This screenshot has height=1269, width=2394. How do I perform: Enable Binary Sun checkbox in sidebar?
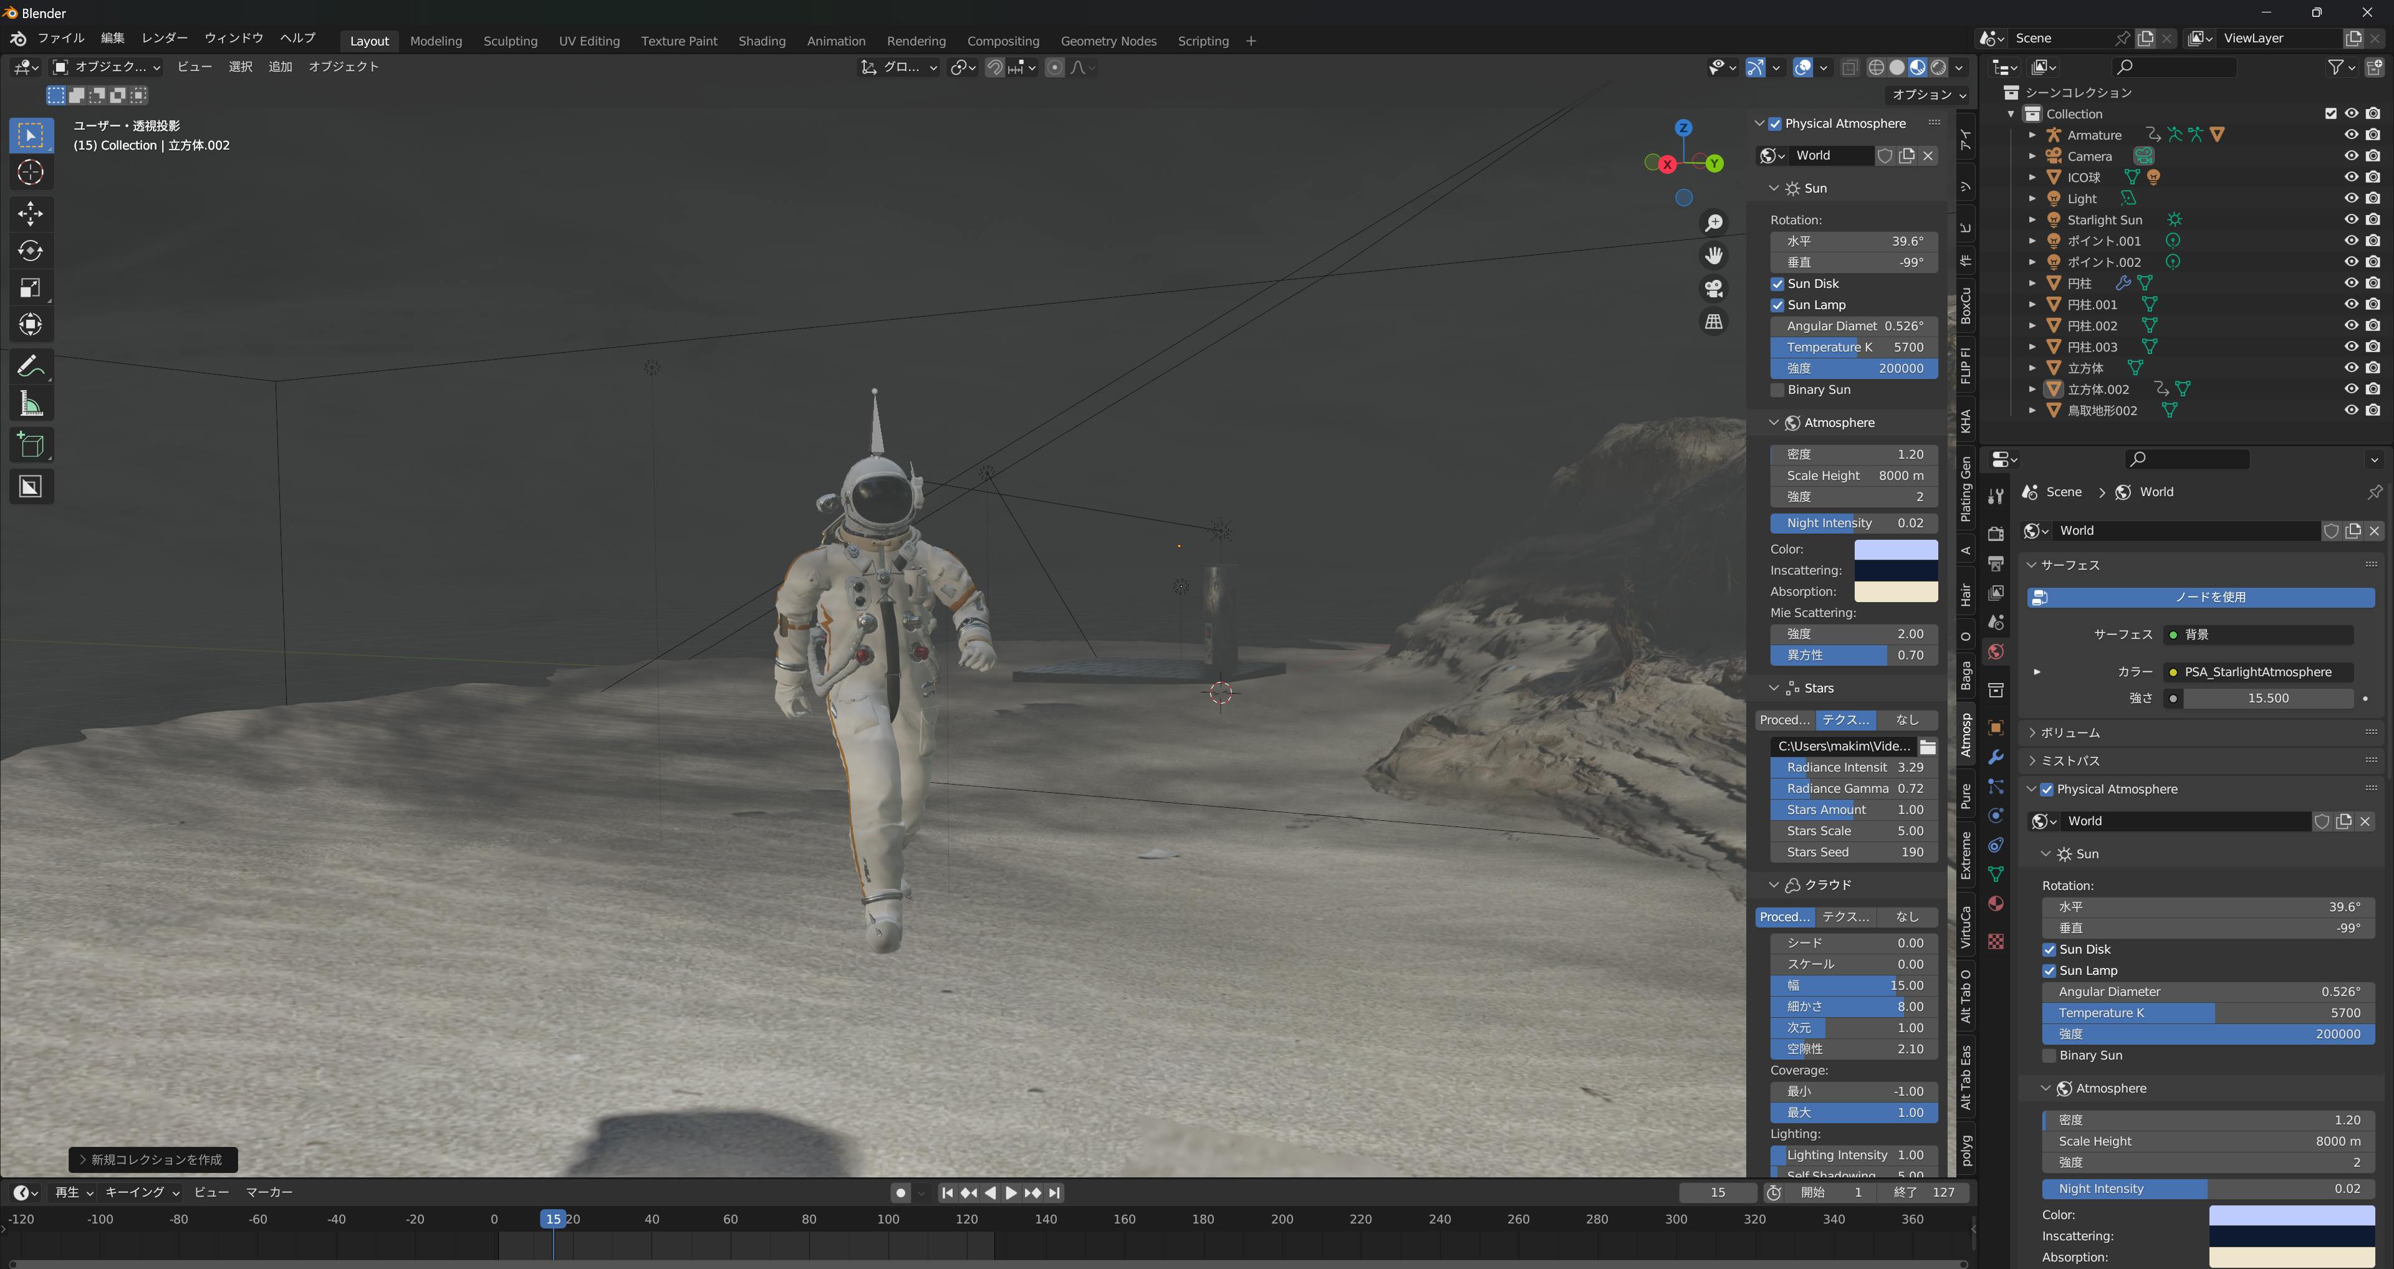pos(1777,390)
